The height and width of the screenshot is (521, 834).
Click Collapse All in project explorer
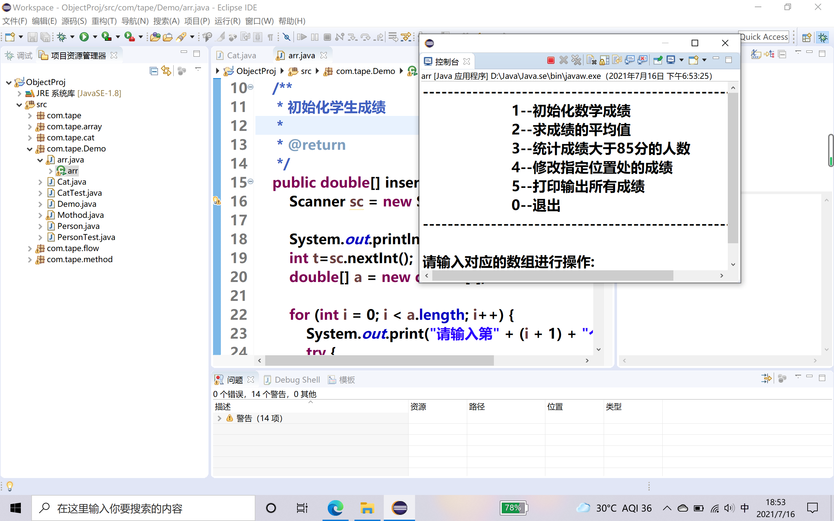[x=154, y=71]
